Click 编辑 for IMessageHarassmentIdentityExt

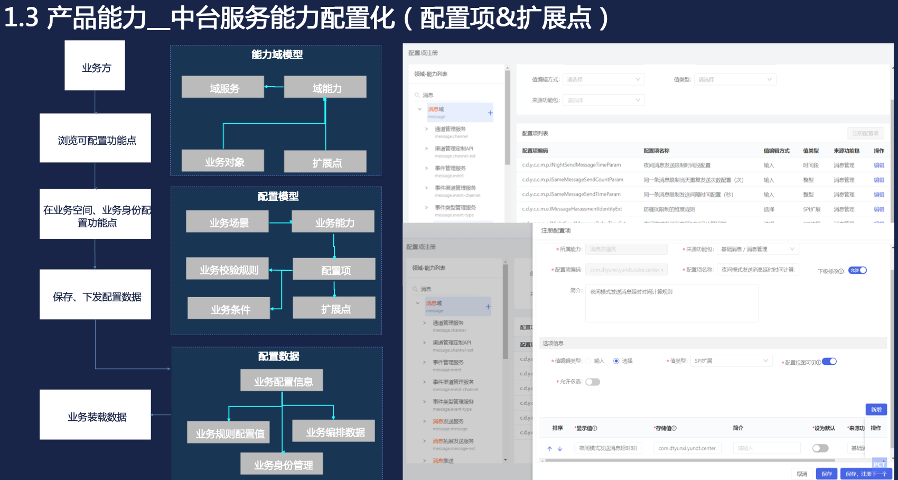(x=879, y=209)
